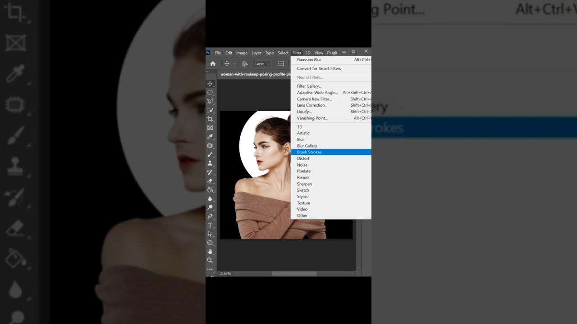Open the 3D menu
Screen dimensions: 577x324
pos(308,53)
